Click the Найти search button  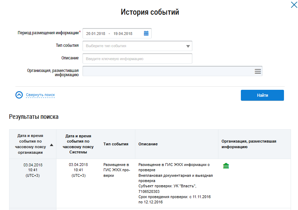pyautogui.click(x=262, y=95)
